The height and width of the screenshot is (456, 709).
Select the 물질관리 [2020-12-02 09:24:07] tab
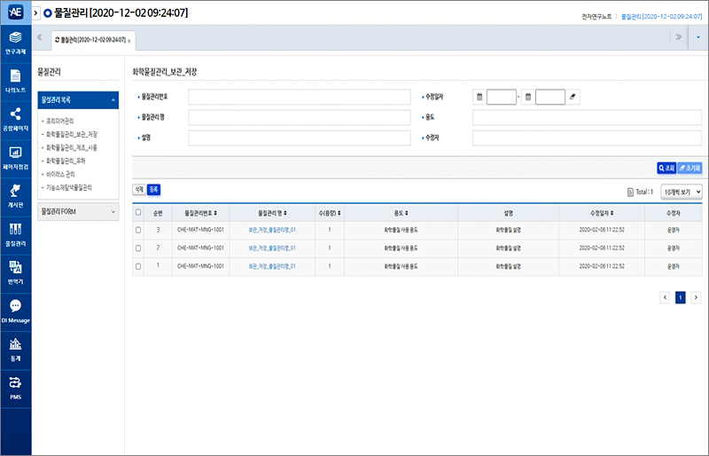pyautogui.click(x=91, y=41)
